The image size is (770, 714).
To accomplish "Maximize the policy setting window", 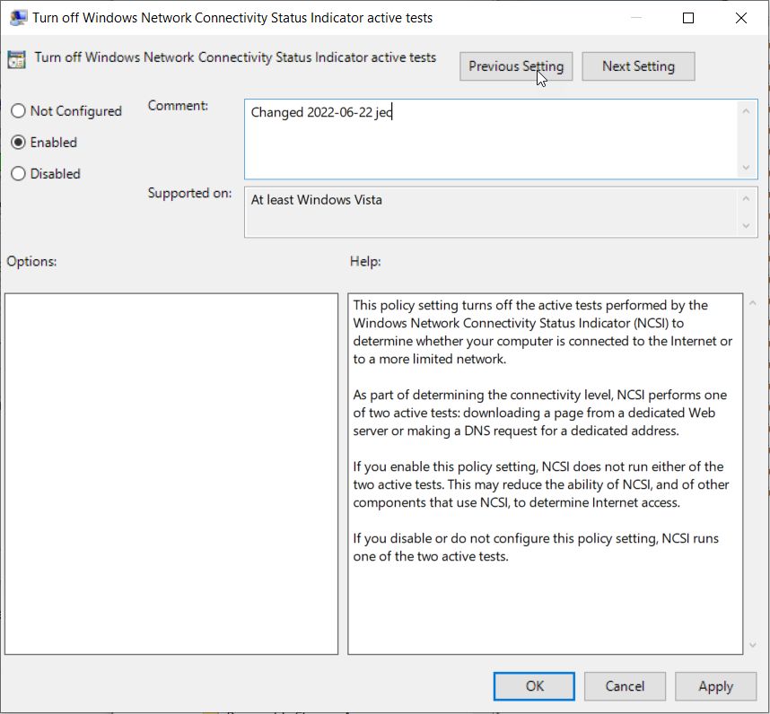I will (x=688, y=18).
